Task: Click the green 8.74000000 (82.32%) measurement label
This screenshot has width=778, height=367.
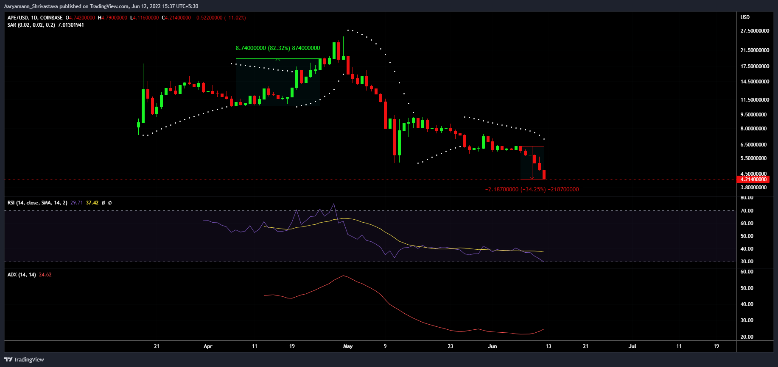Action: [x=278, y=48]
